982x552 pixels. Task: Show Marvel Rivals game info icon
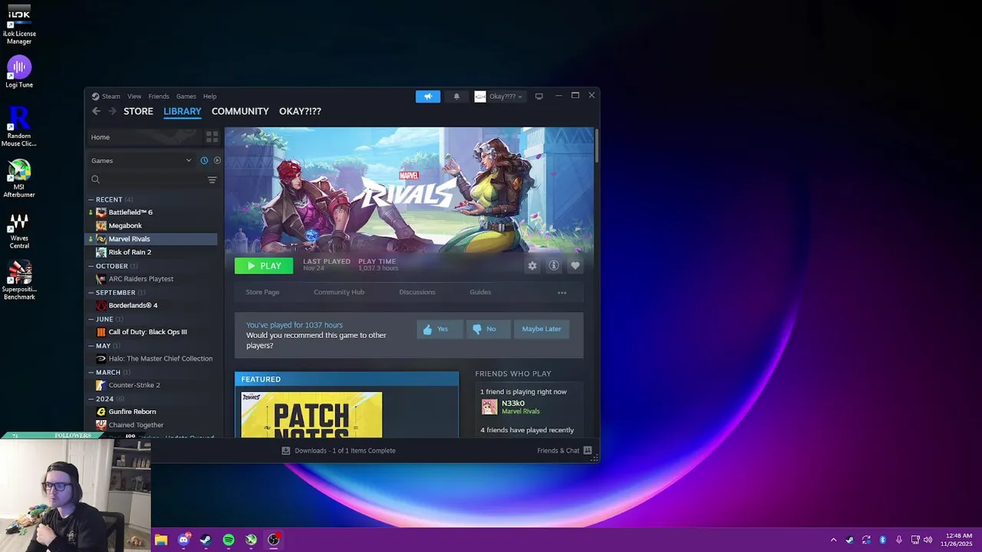tap(554, 266)
